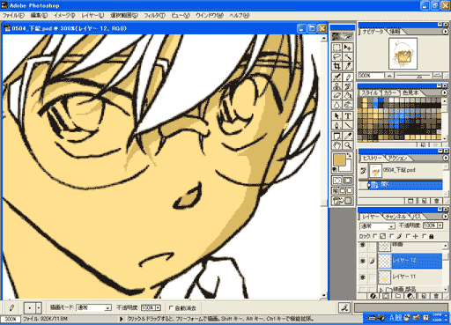Select the Clone Stamp tool
This screenshot has height=325, width=451.
tap(336, 86)
